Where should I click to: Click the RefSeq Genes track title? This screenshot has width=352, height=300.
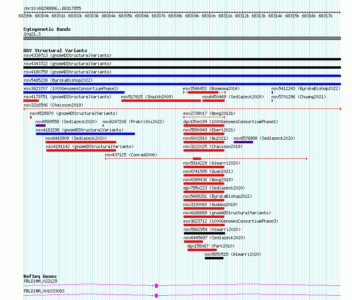[40, 276]
